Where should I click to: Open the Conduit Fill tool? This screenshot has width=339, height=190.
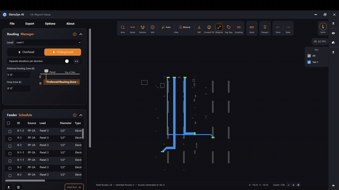coord(209,29)
